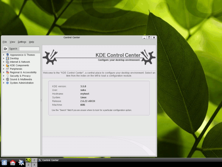Click the Control Center taskbar entry
222x167 pixels.
click(49, 160)
